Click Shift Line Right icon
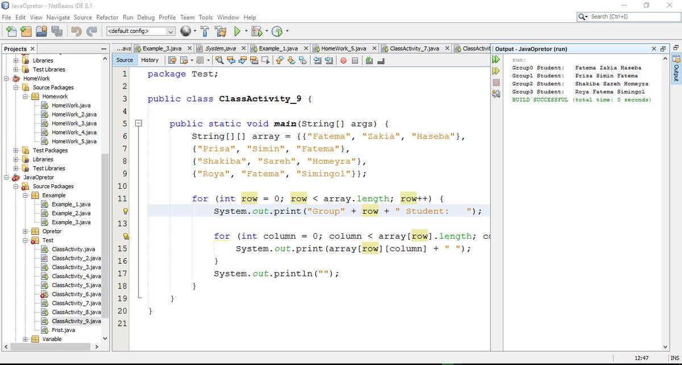This screenshot has width=682, height=365. [328, 60]
